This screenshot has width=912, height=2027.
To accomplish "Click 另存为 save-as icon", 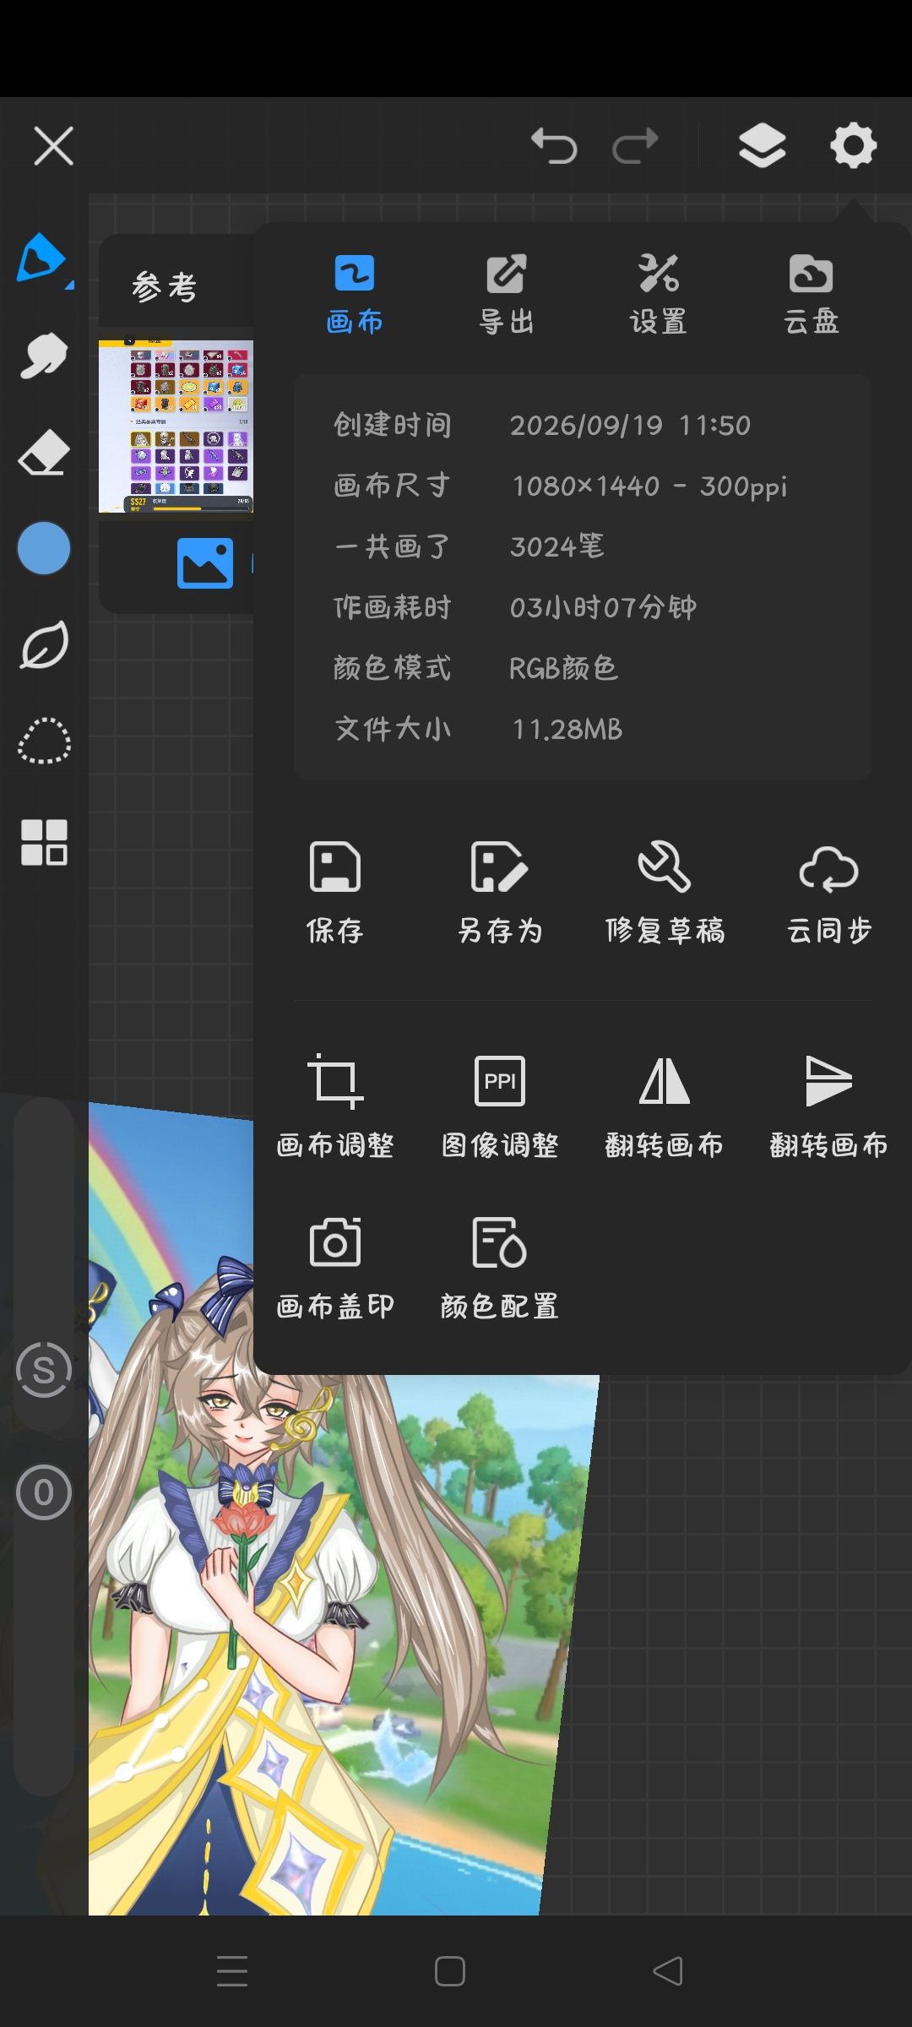I will click(500, 893).
